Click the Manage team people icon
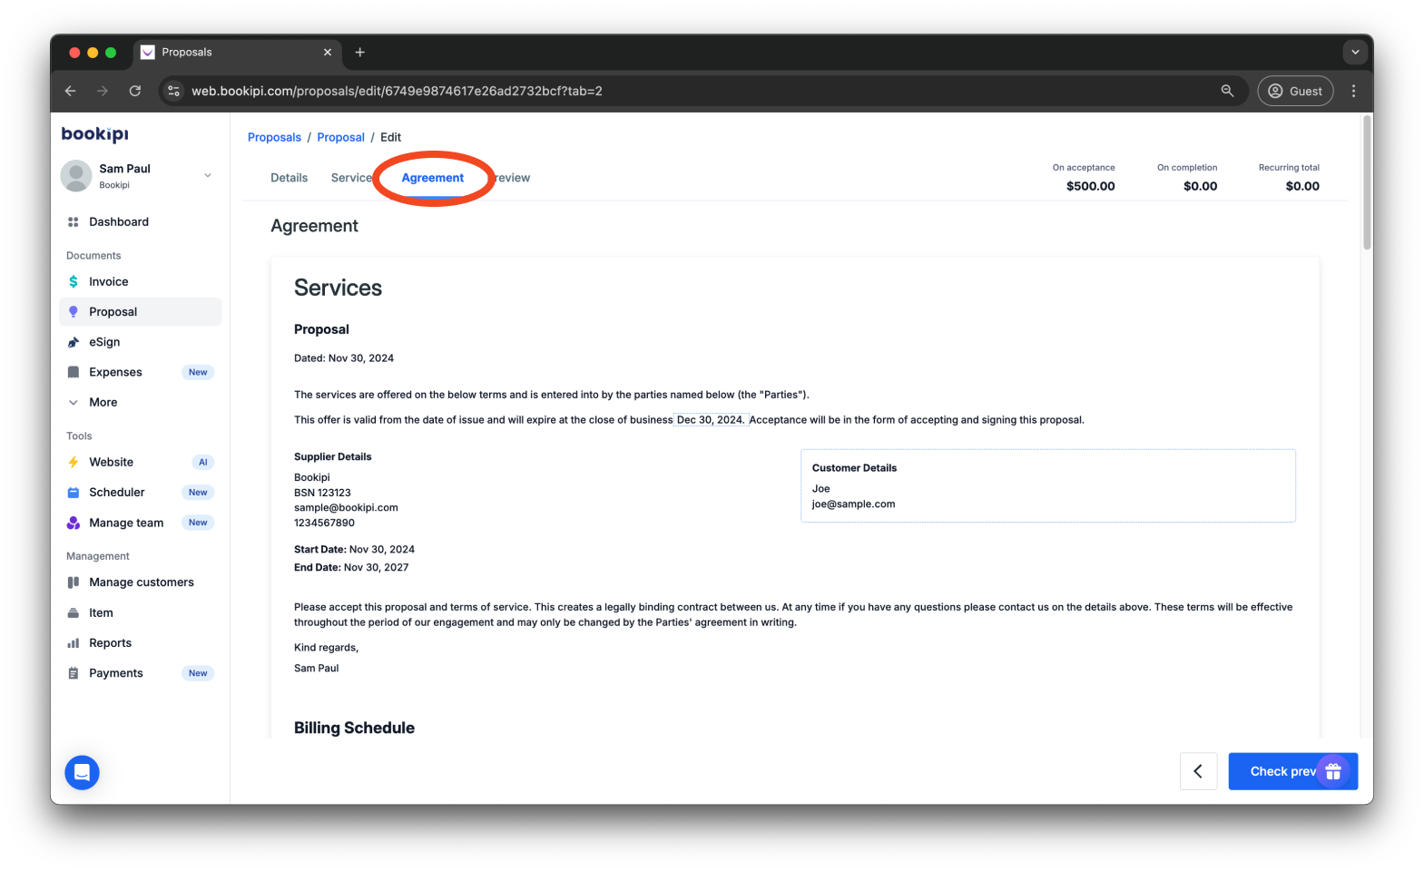Viewport: 1424px width, 871px height. (74, 523)
